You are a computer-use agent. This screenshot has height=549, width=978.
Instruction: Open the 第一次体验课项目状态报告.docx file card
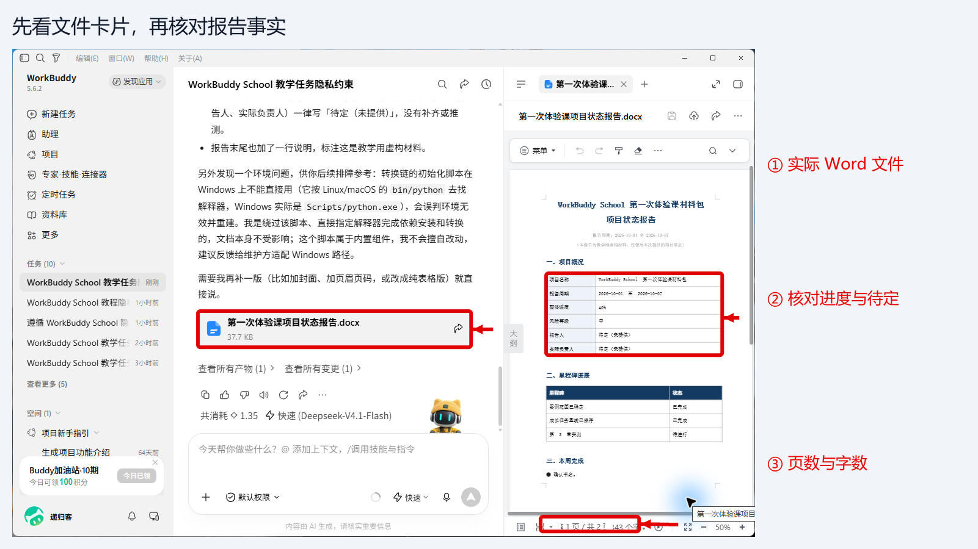click(x=335, y=329)
